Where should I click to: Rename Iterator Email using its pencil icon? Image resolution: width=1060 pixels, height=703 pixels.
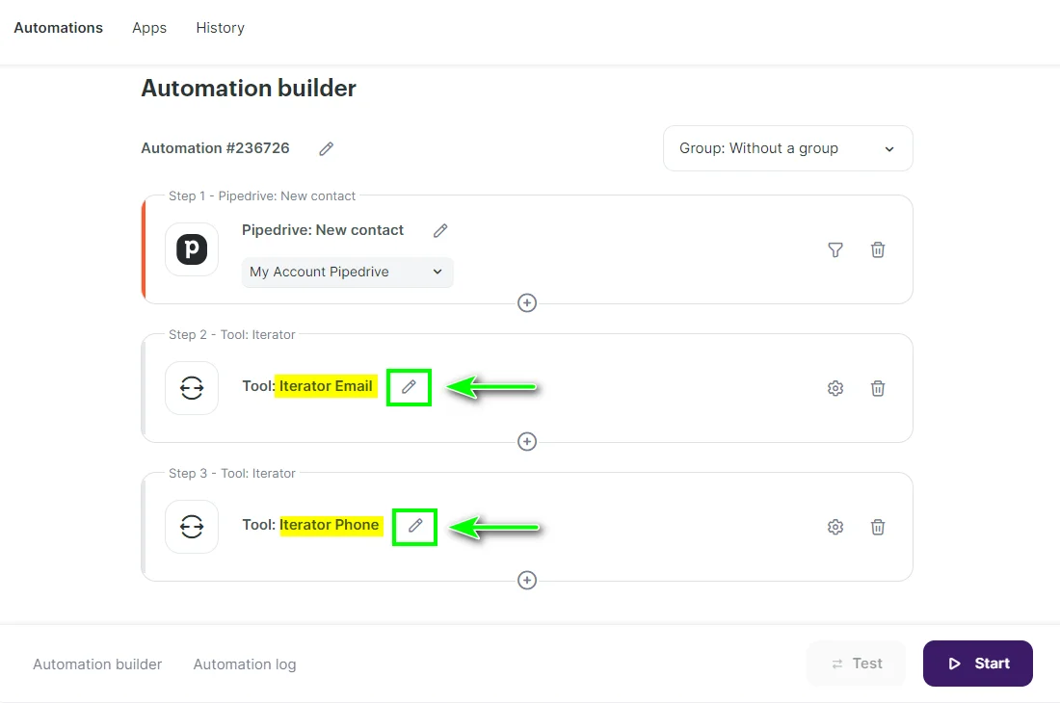pos(409,387)
